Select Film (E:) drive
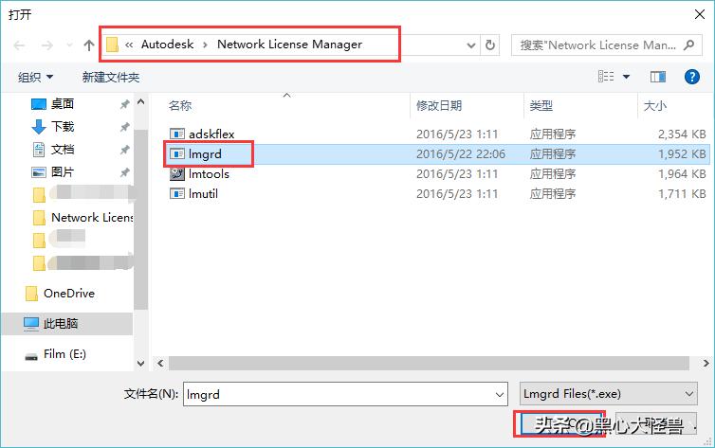 [64, 353]
